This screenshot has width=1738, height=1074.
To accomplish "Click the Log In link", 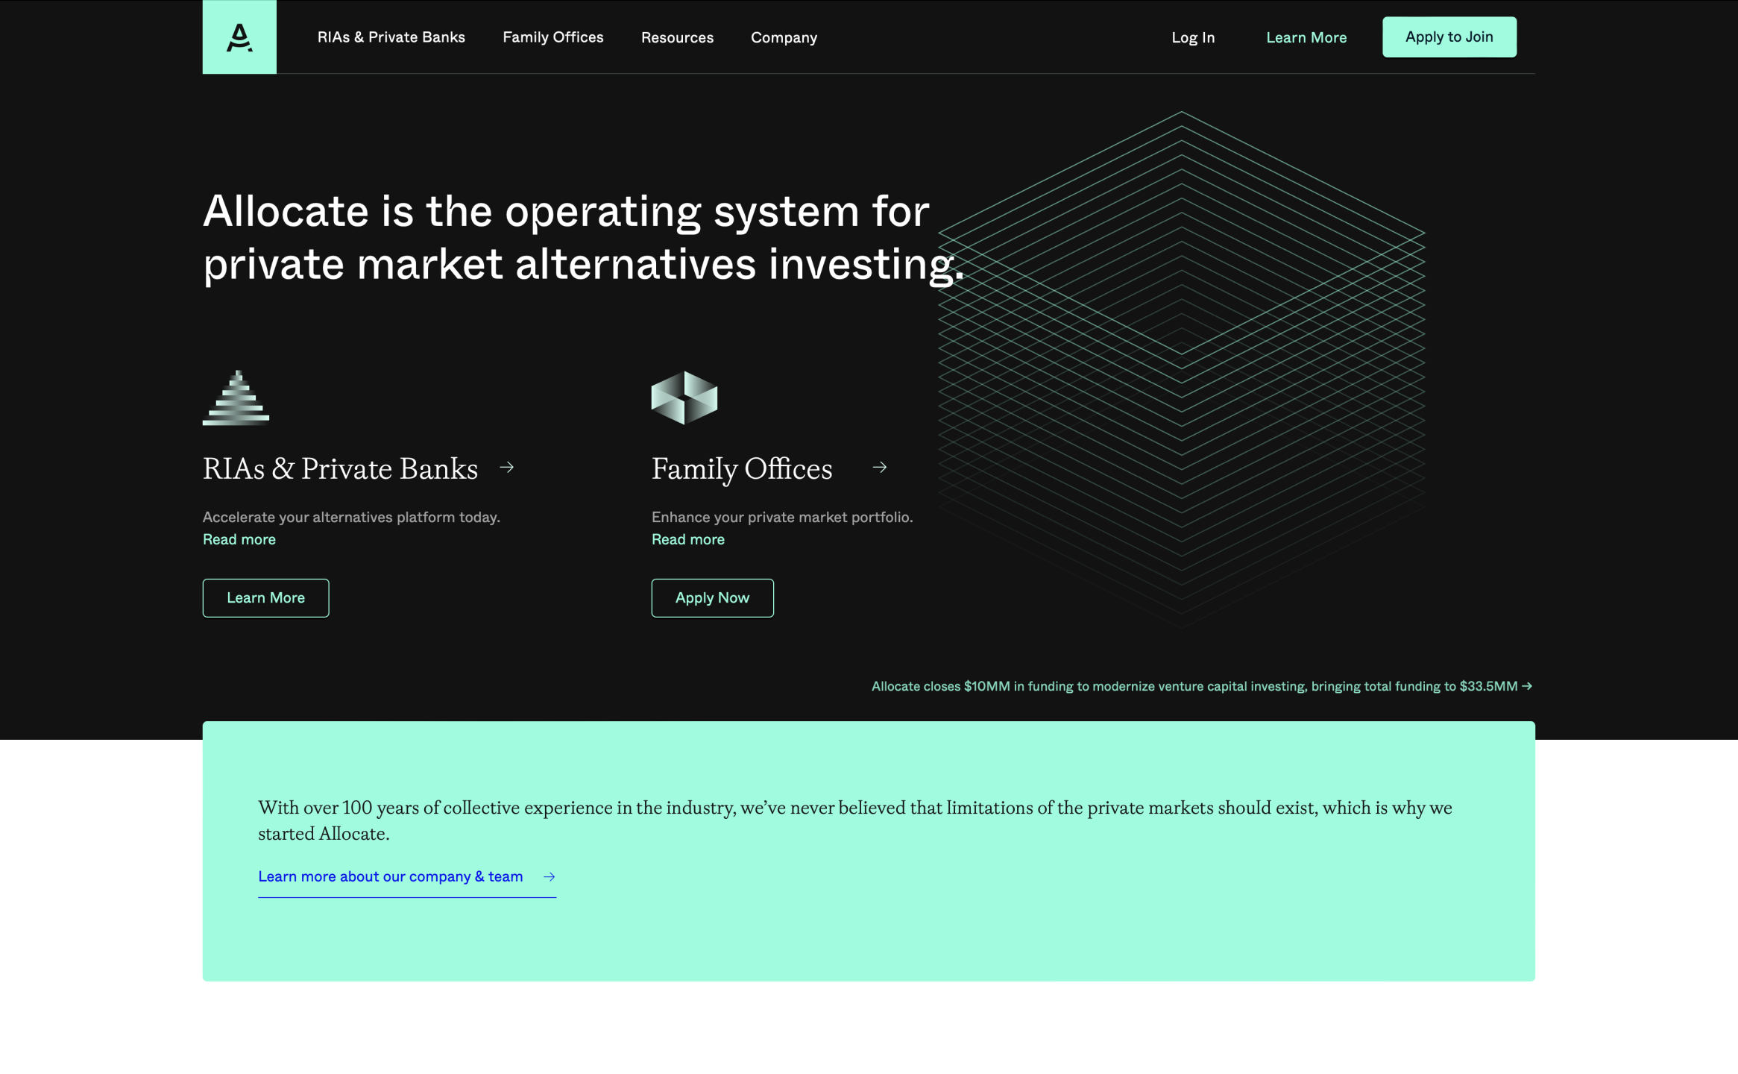I will [x=1193, y=37].
